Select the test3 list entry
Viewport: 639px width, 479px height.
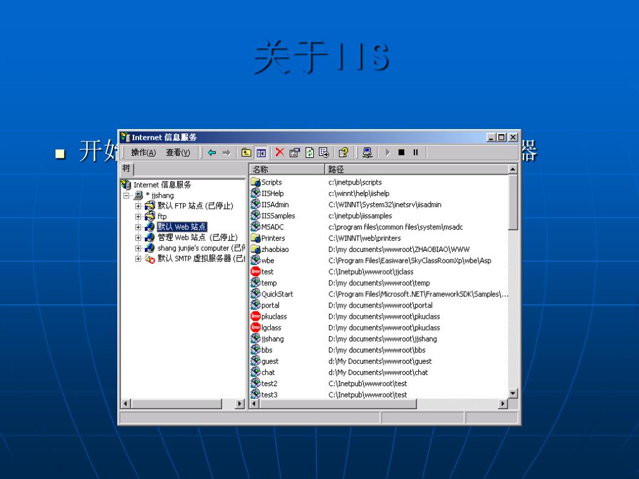pyautogui.click(x=270, y=395)
